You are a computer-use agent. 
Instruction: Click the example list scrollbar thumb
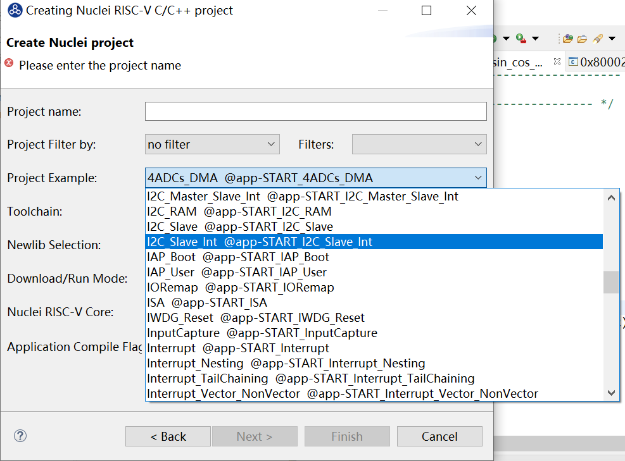pyautogui.click(x=610, y=282)
